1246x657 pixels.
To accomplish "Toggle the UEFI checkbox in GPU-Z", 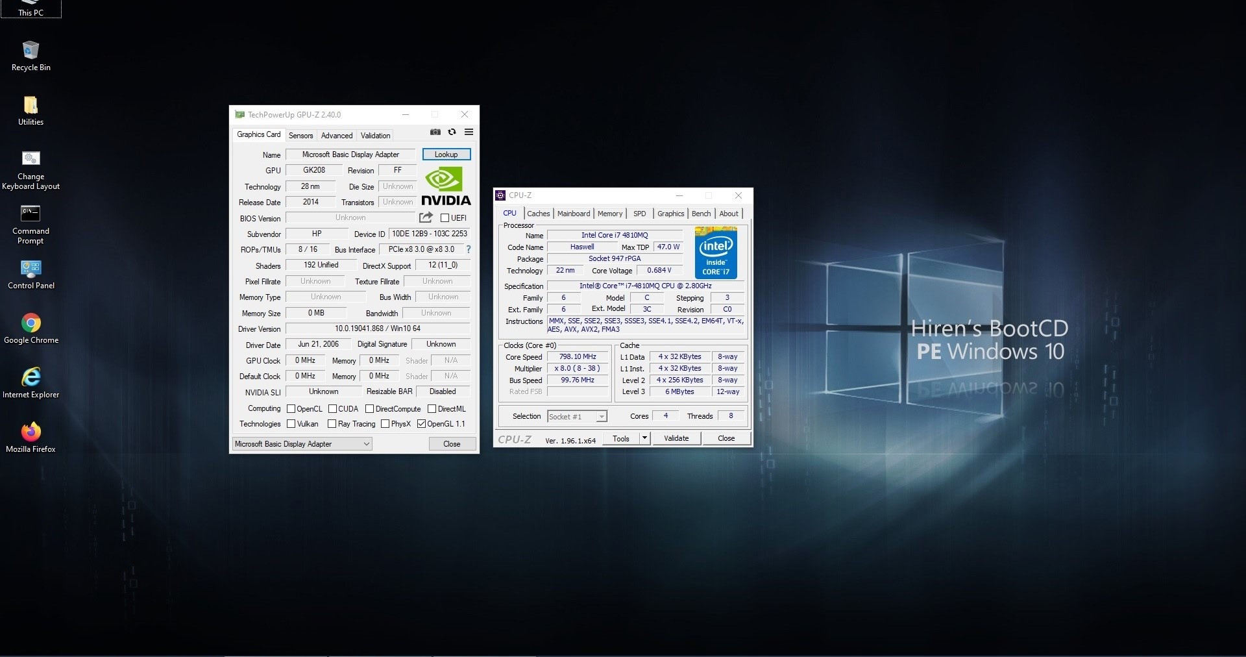I will click(x=445, y=218).
